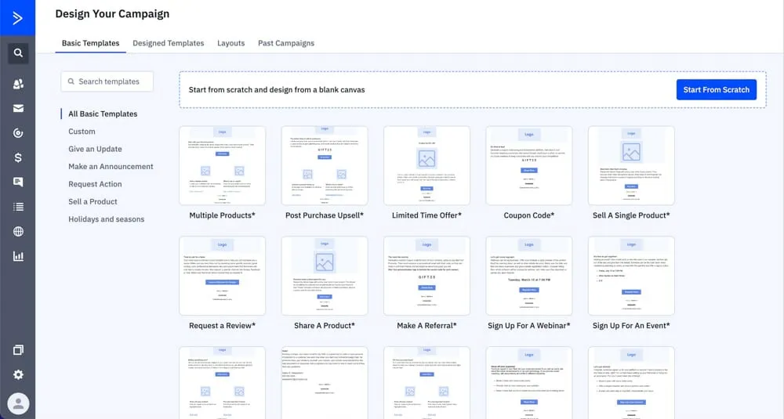Switch to the Designed Templates tab

tap(168, 43)
